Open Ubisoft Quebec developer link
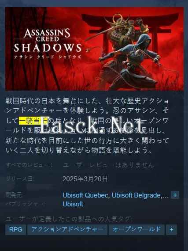 click(x=85, y=195)
